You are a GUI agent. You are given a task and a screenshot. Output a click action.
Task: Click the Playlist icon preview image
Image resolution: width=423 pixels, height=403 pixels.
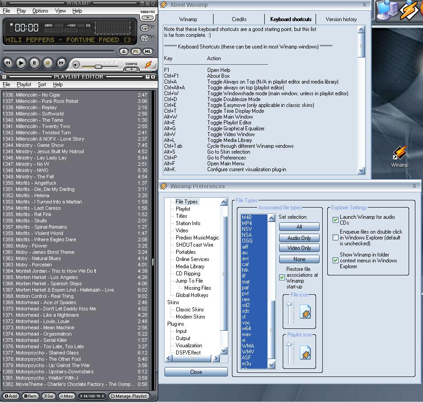pos(305,353)
